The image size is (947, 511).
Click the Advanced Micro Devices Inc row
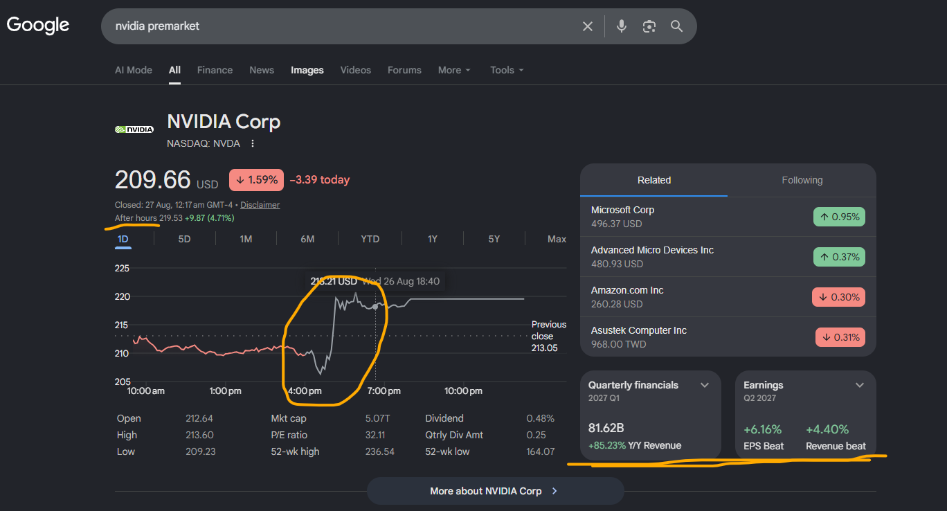[728, 257]
